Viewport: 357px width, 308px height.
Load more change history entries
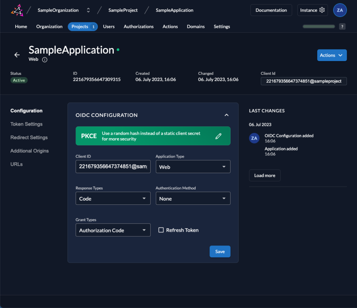(x=264, y=175)
